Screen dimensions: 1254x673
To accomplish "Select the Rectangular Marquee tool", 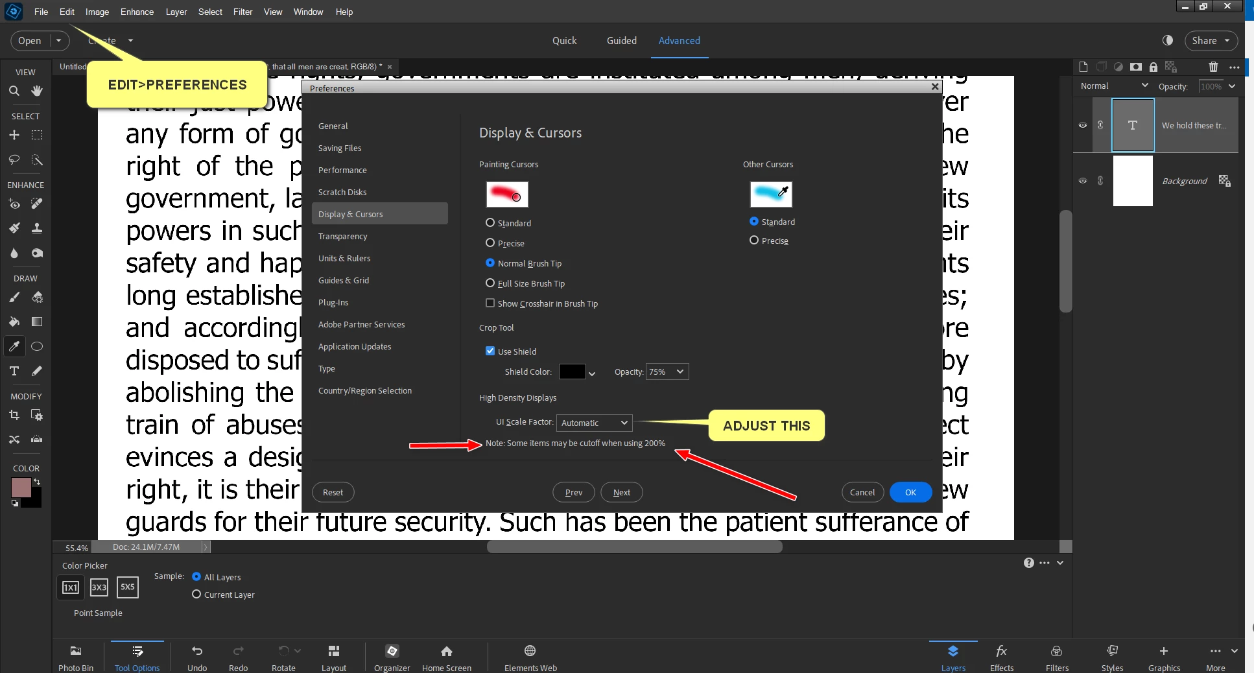I will [x=37, y=135].
